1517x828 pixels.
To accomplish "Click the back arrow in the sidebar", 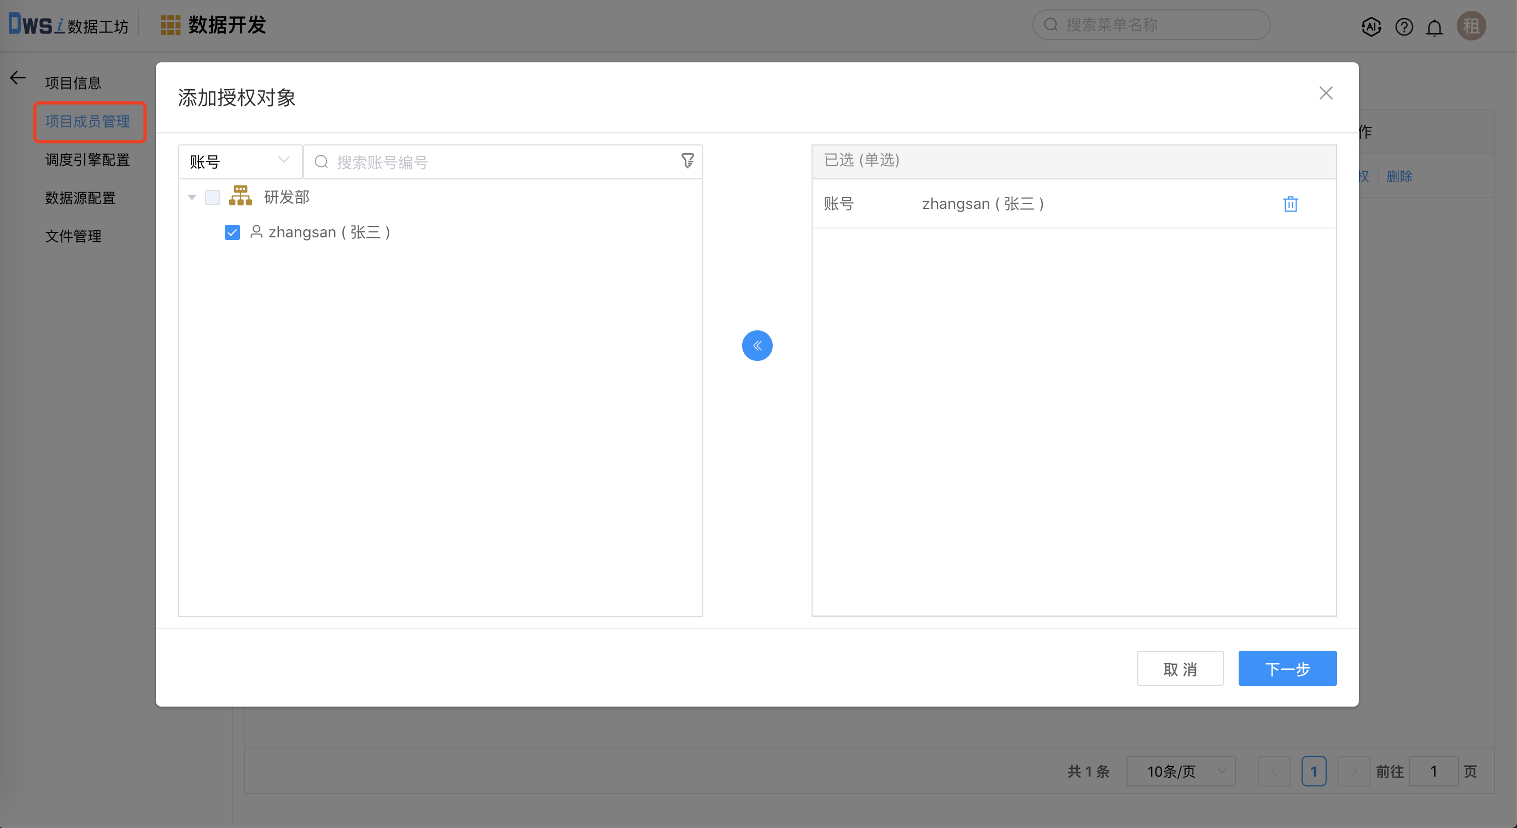I will coord(17,77).
